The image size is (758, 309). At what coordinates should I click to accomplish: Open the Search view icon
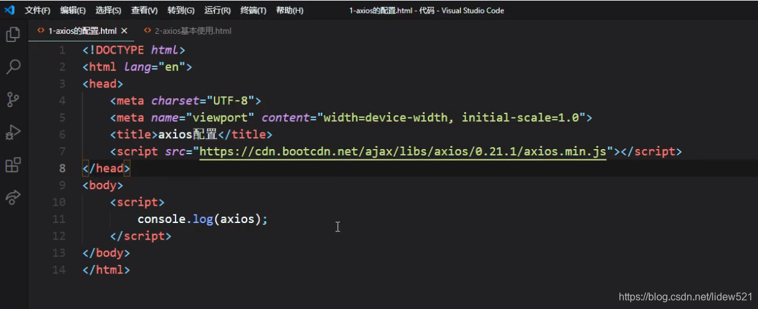[13, 67]
